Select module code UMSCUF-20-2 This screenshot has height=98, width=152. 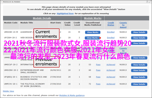tap(11, 64)
